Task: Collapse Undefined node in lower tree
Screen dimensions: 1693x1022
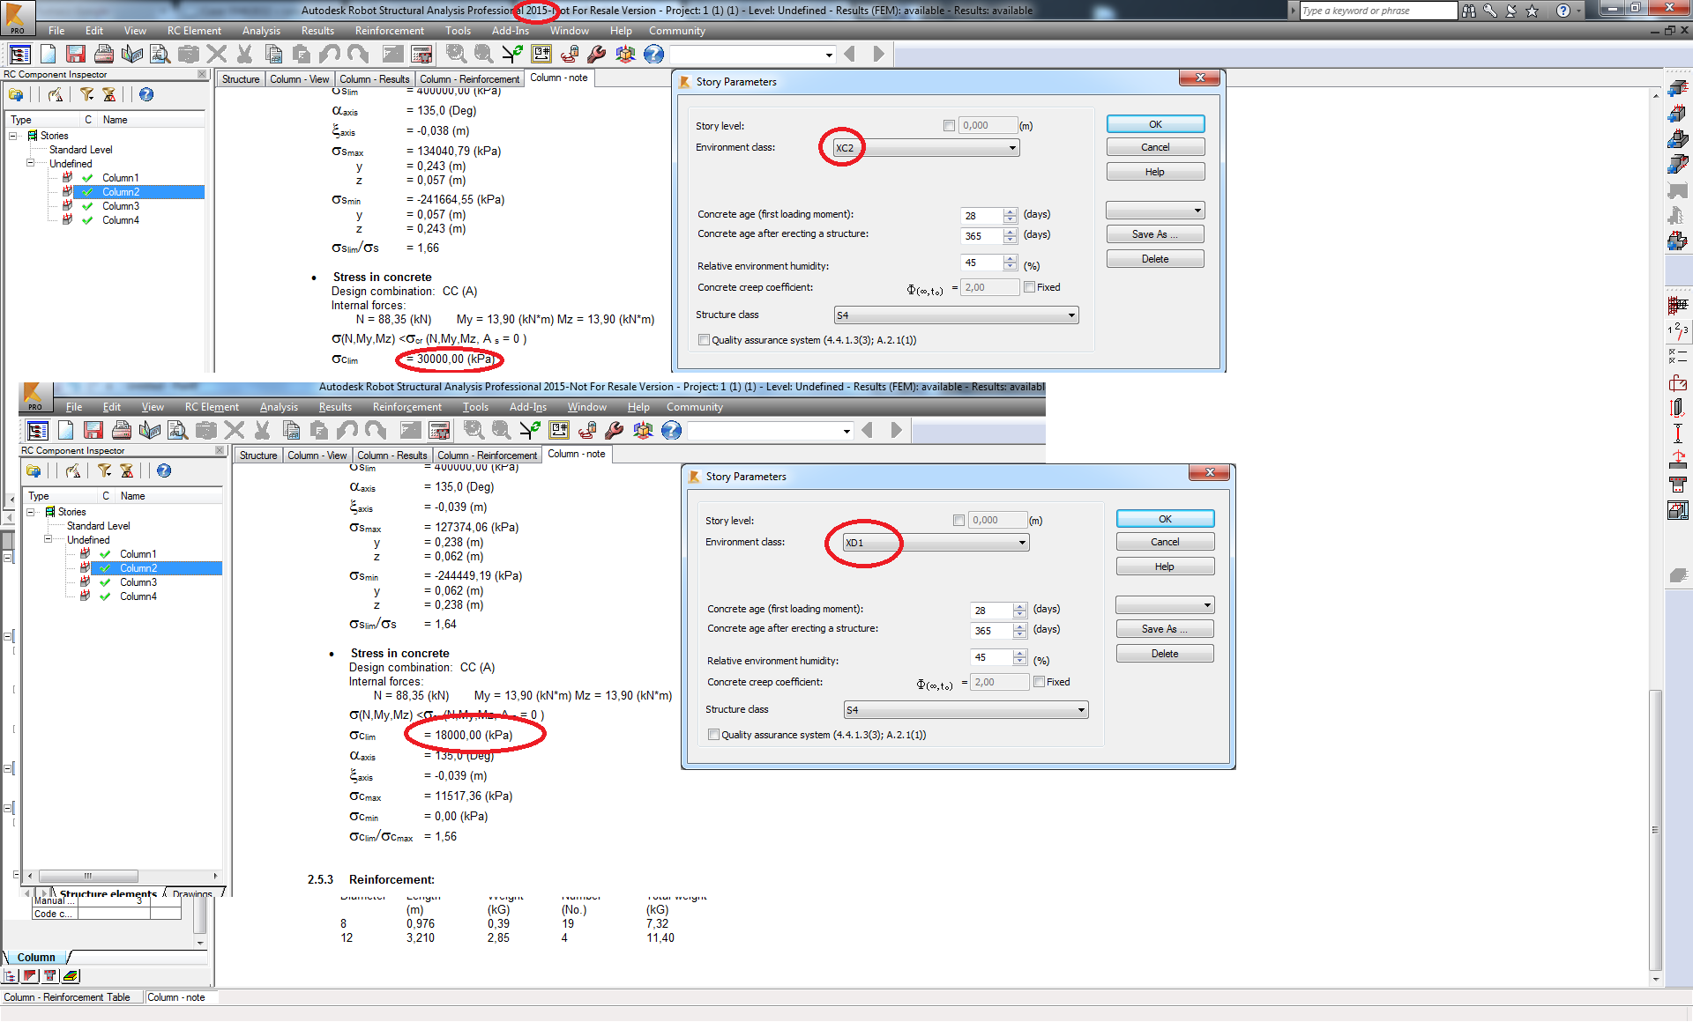Action: coord(48,539)
